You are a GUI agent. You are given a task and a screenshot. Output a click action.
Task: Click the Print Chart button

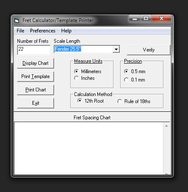35,90
